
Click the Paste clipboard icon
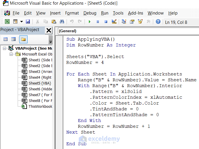coord(54,21)
